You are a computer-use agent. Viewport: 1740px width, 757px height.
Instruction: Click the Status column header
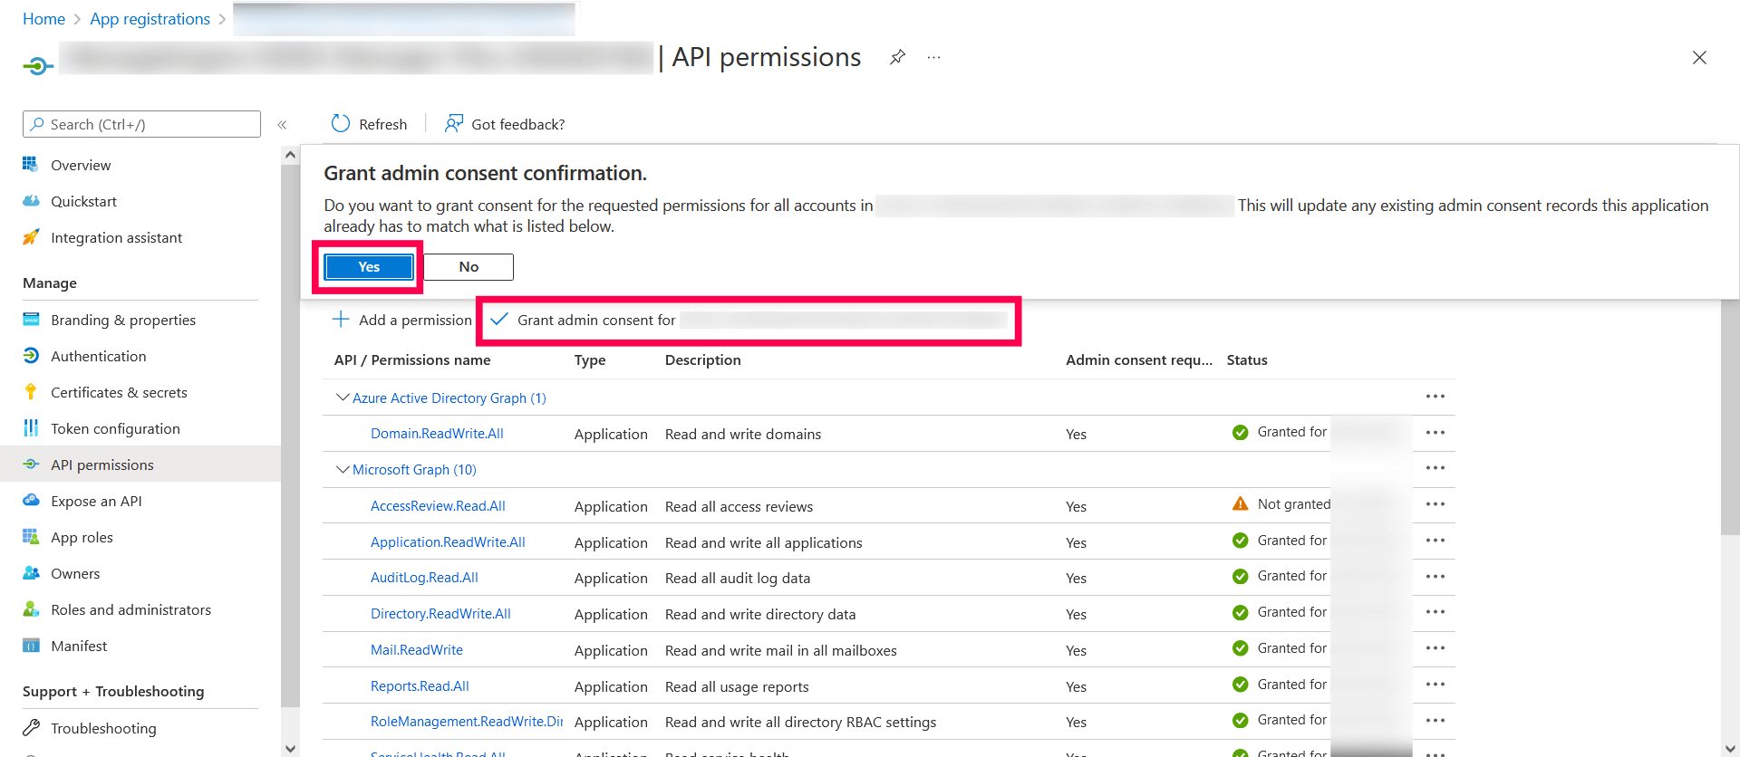(x=1247, y=359)
